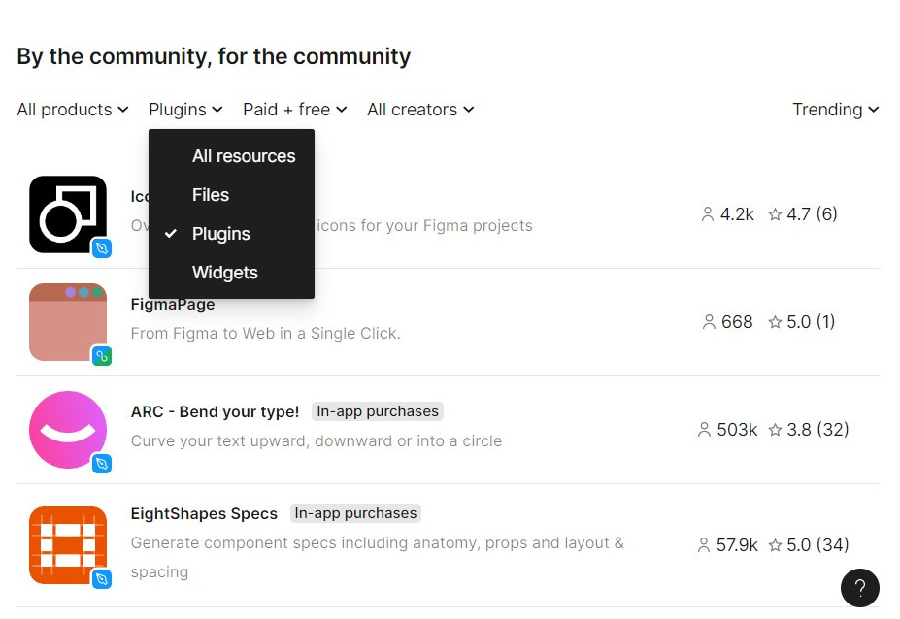Click the EightShapes Specs orange icon

pos(68,544)
